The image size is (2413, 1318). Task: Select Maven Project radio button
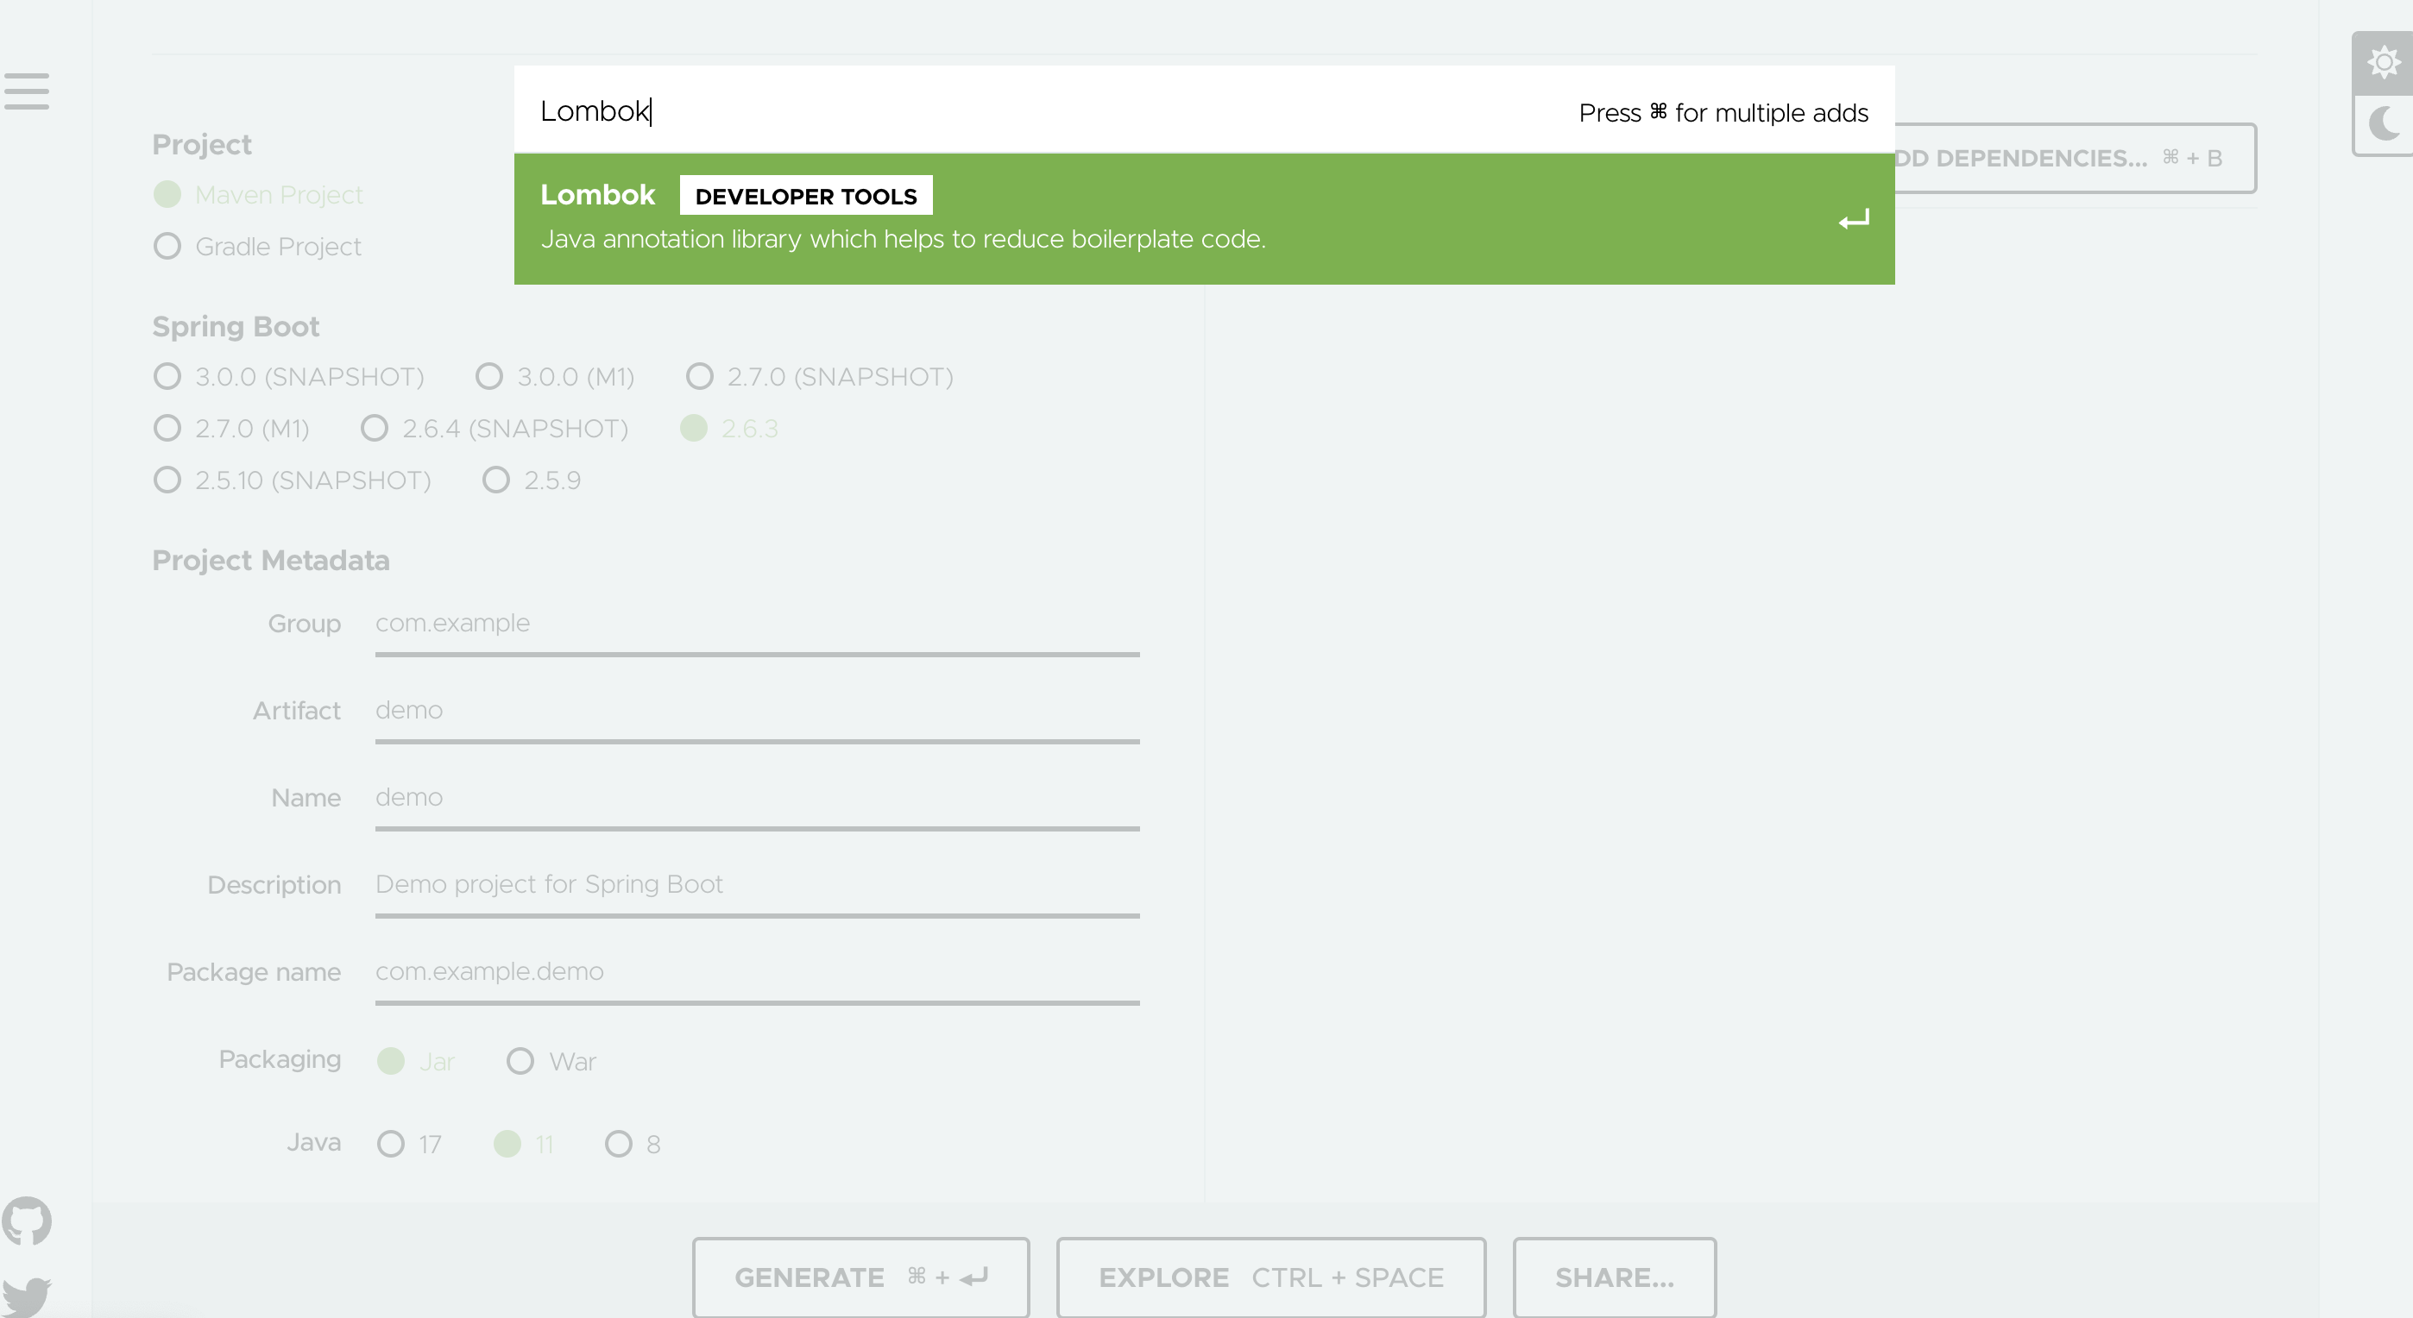pyautogui.click(x=167, y=195)
